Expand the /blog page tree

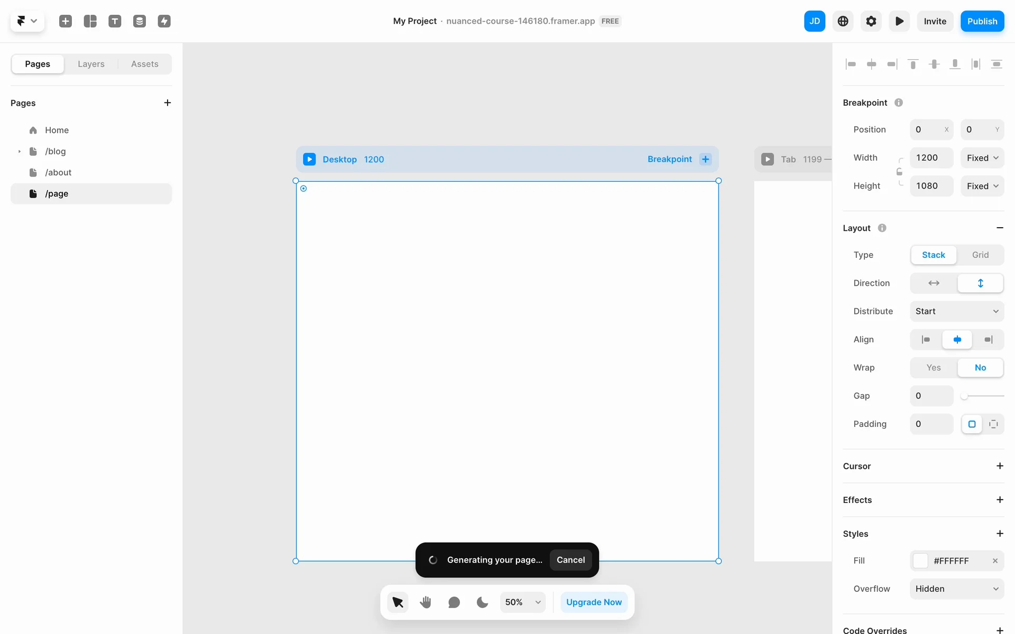pos(20,152)
